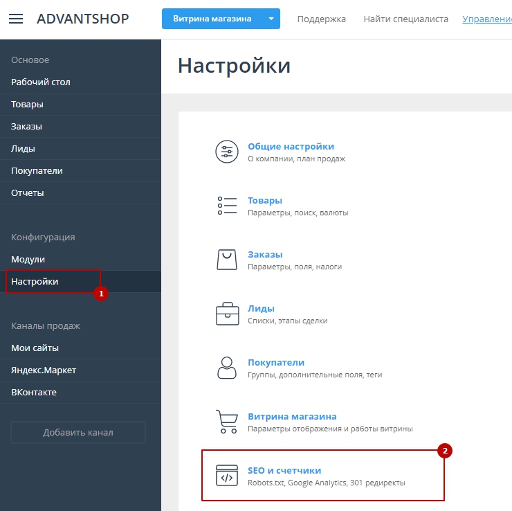Open the SEO и счетчики settings link
The height and width of the screenshot is (511, 512).
coord(284,470)
